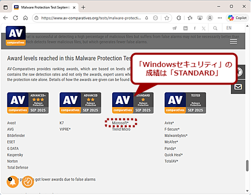Open a new browser tab
The width and height of the screenshot is (251, 195).
[83, 7]
